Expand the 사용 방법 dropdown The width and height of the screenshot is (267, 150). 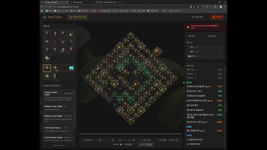pos(194,36)
